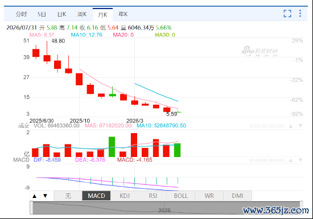Select the MACD indicator button
Viewport: 313px width, 219px height.
tap(96, 196)
